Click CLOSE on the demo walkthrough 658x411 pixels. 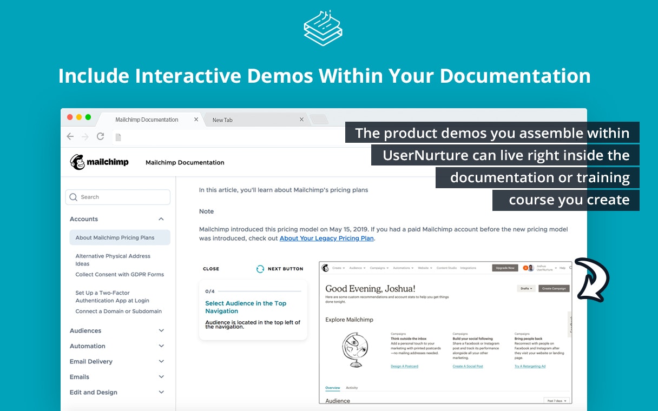click(211, 269)
